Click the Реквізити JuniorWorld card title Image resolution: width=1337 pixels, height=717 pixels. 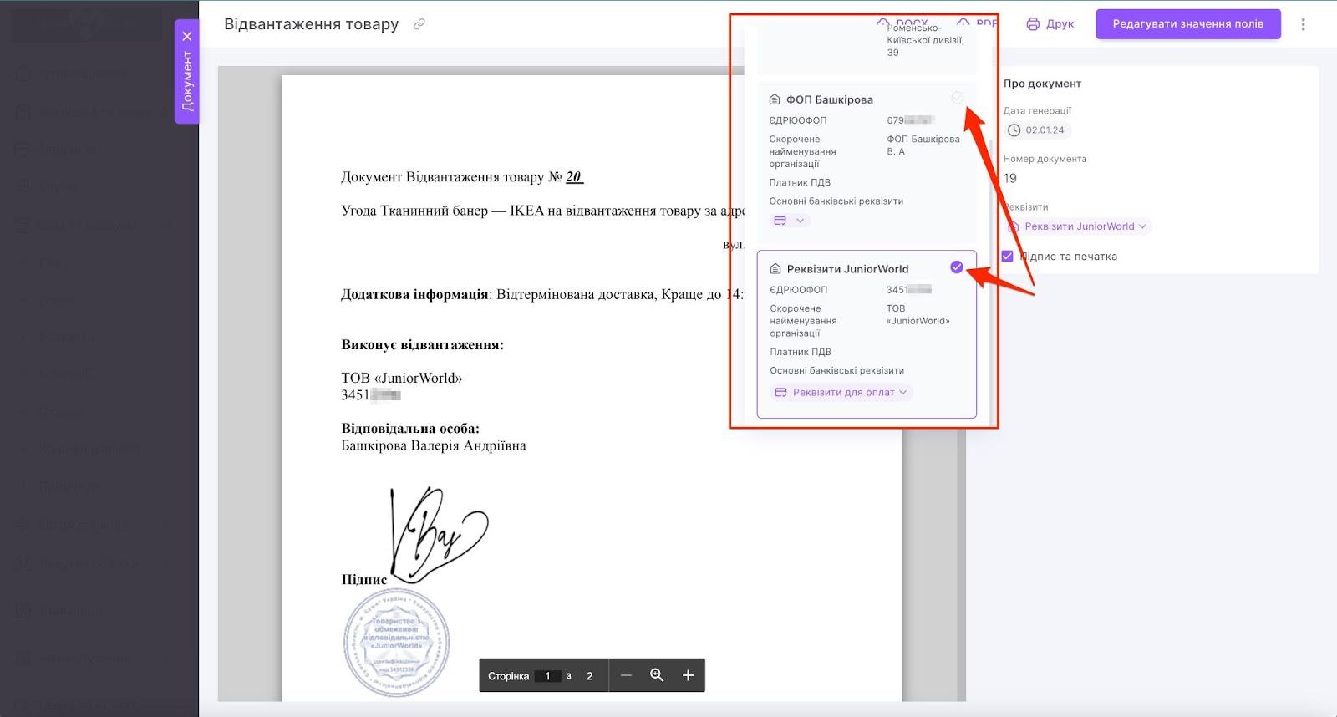pyautogui.click(x=847, y=269)
